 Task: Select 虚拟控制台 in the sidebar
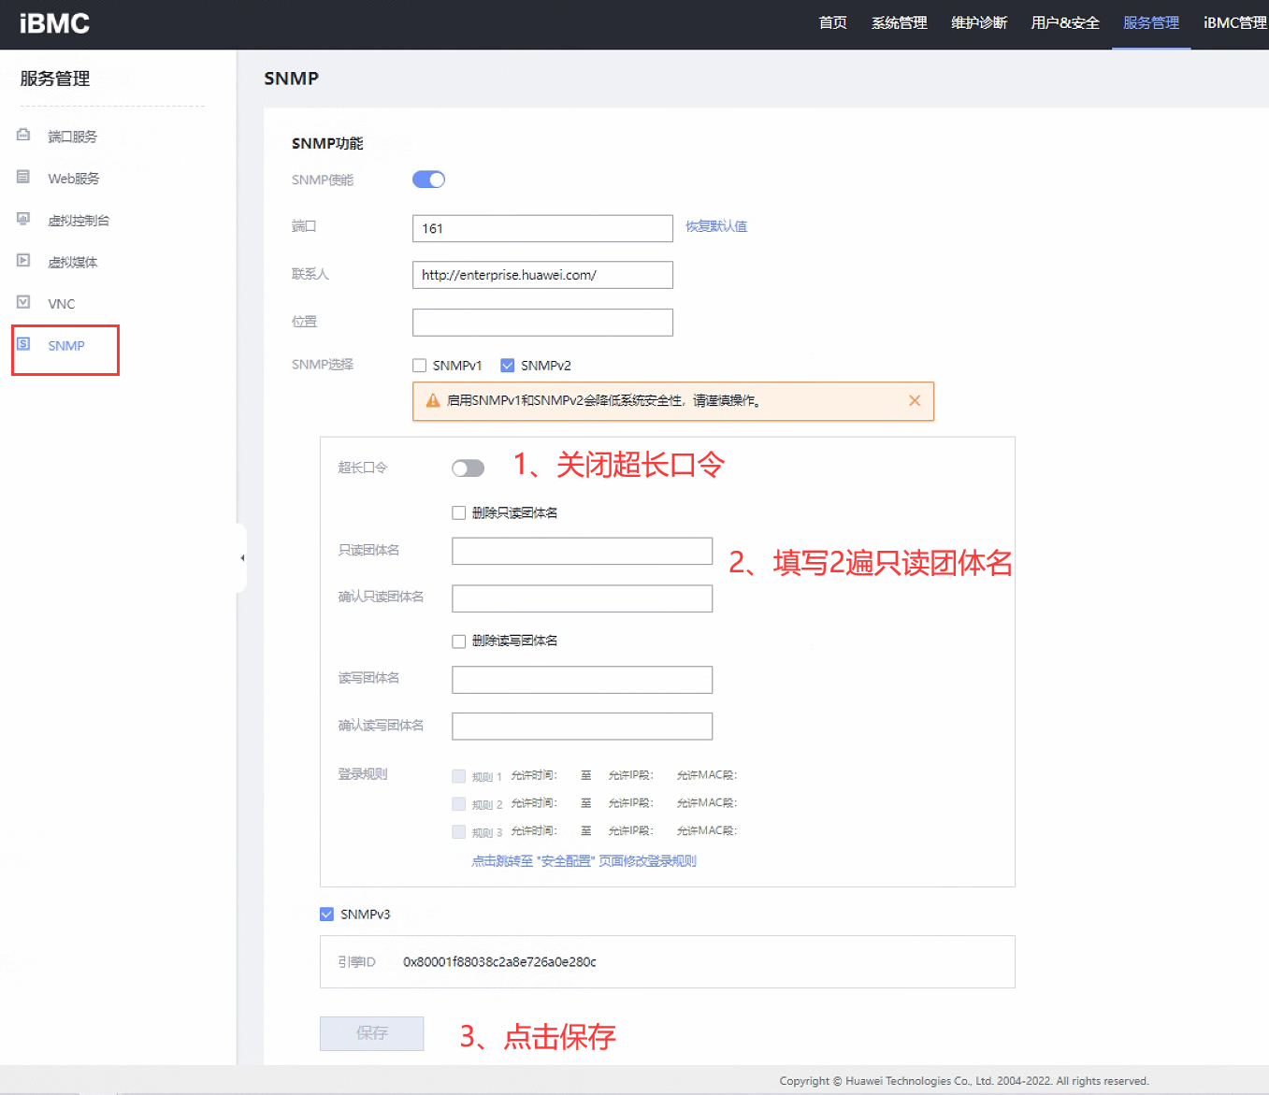(79, 221)
